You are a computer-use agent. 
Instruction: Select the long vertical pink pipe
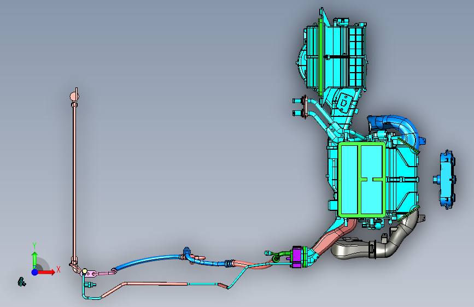[x=74, y=181]
